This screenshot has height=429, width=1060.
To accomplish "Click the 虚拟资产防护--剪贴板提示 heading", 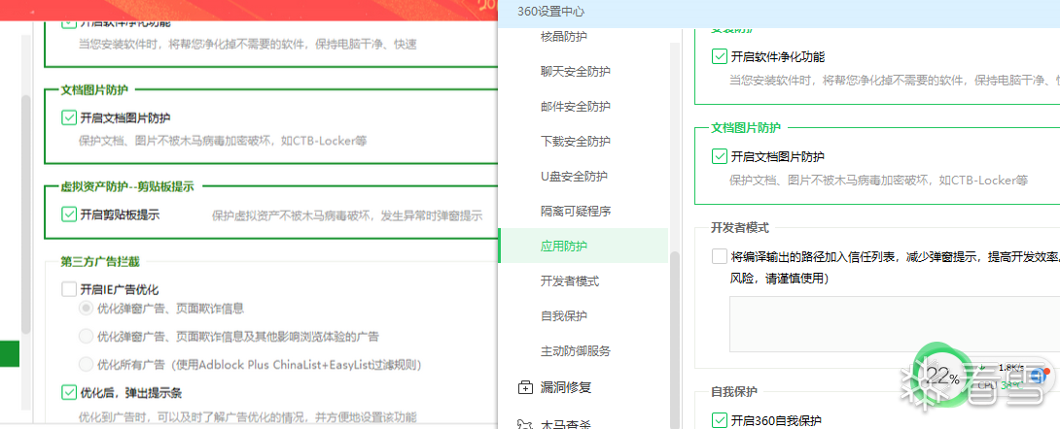I will point(127,186).
